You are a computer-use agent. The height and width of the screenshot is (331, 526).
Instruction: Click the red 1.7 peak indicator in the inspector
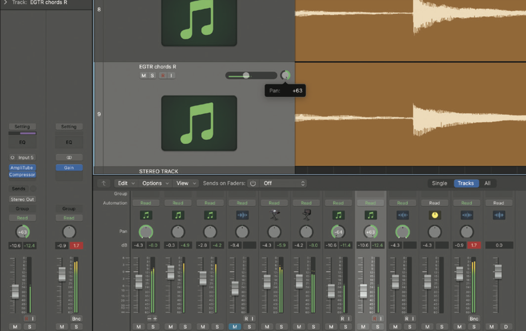click(76, 246)
